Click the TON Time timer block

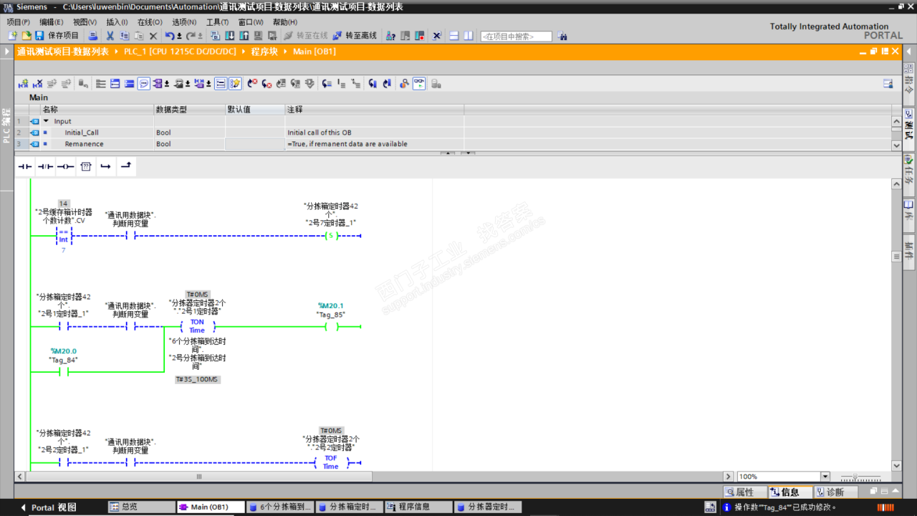(197, 326)
